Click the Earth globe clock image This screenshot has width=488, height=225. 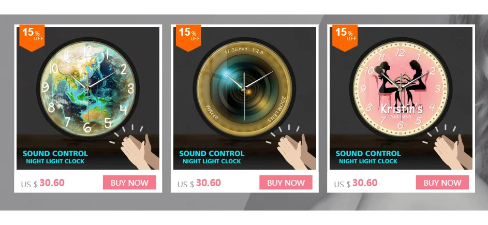click(x=88, y=98)
